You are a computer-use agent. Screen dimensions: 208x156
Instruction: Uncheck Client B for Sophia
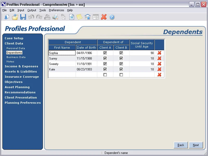click(x=121, y=53)
